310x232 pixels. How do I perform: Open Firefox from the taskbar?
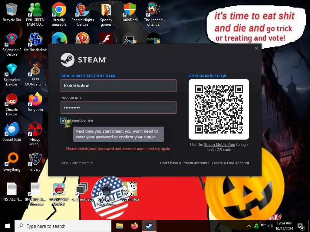(134, 226)
